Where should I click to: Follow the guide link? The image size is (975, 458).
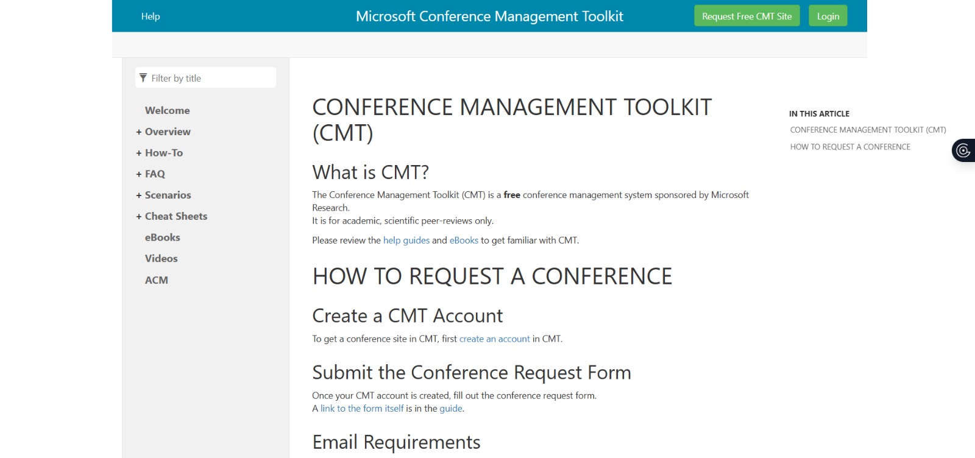point(451,409)
